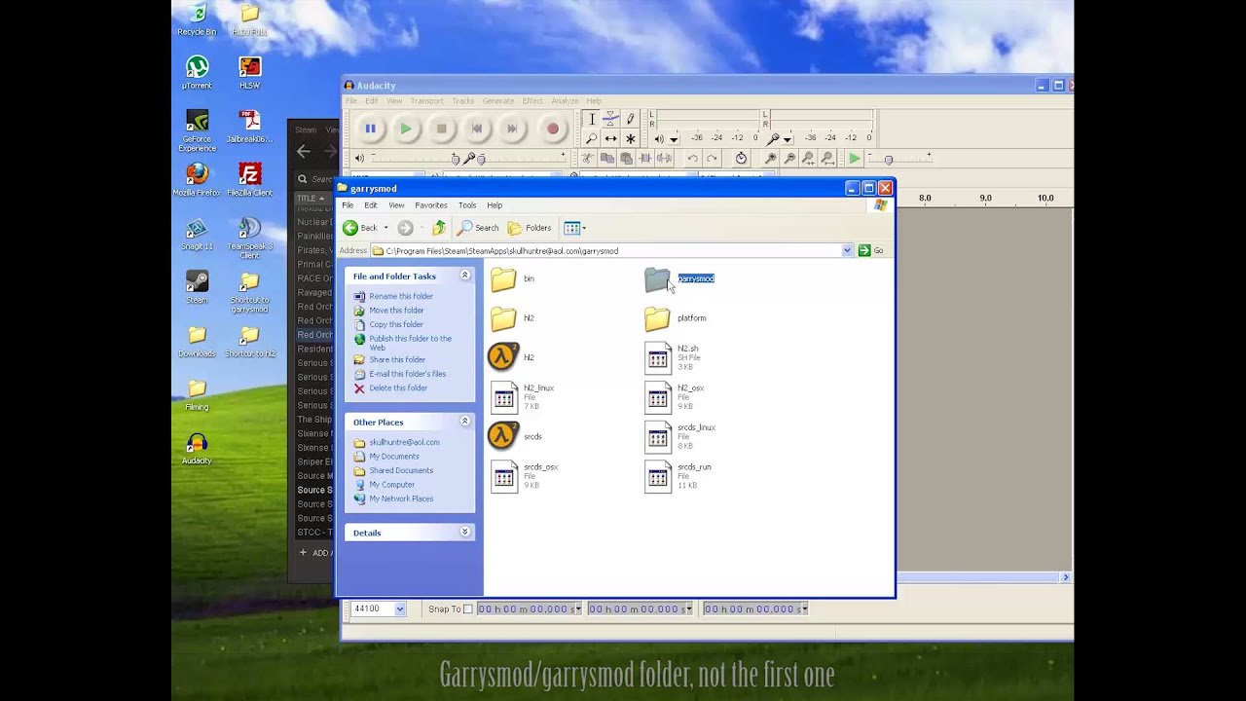Open FileZilla Client desktop icon
1246x701 pixels.
[250, 180]
